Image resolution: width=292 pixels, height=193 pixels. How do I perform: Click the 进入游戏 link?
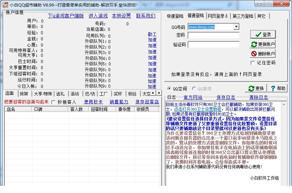coord(98,16)
